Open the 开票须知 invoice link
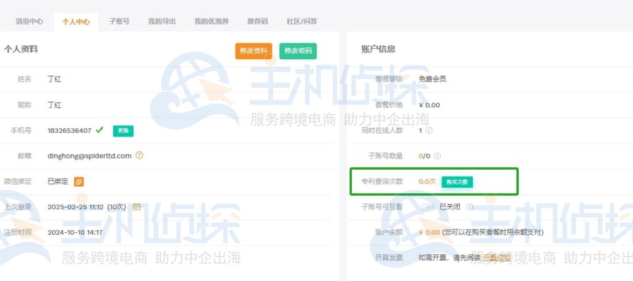The image size is (633, 281). point(496,257)
